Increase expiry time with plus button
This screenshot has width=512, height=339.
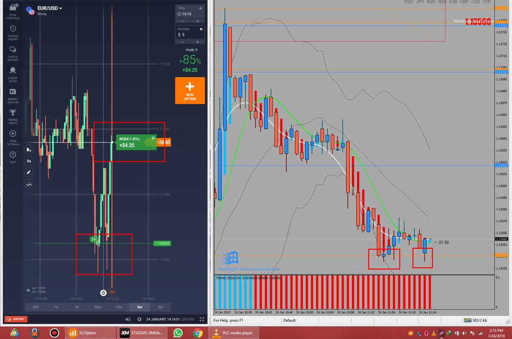(x=198, y=21)
